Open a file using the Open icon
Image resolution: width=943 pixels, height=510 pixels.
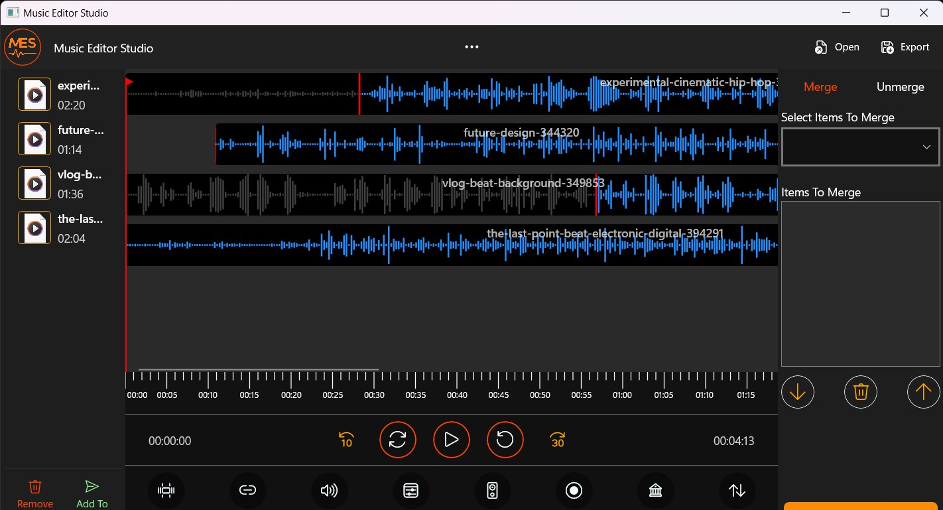click(x=836, y=46)
